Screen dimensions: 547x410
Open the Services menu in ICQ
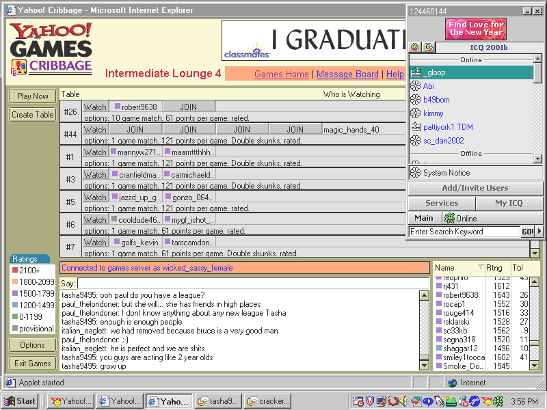442,203
